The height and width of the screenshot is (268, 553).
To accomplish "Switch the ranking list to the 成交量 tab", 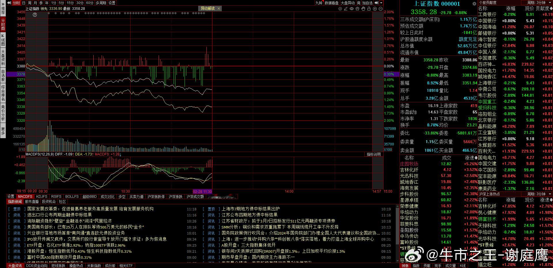I will [450, 266].
